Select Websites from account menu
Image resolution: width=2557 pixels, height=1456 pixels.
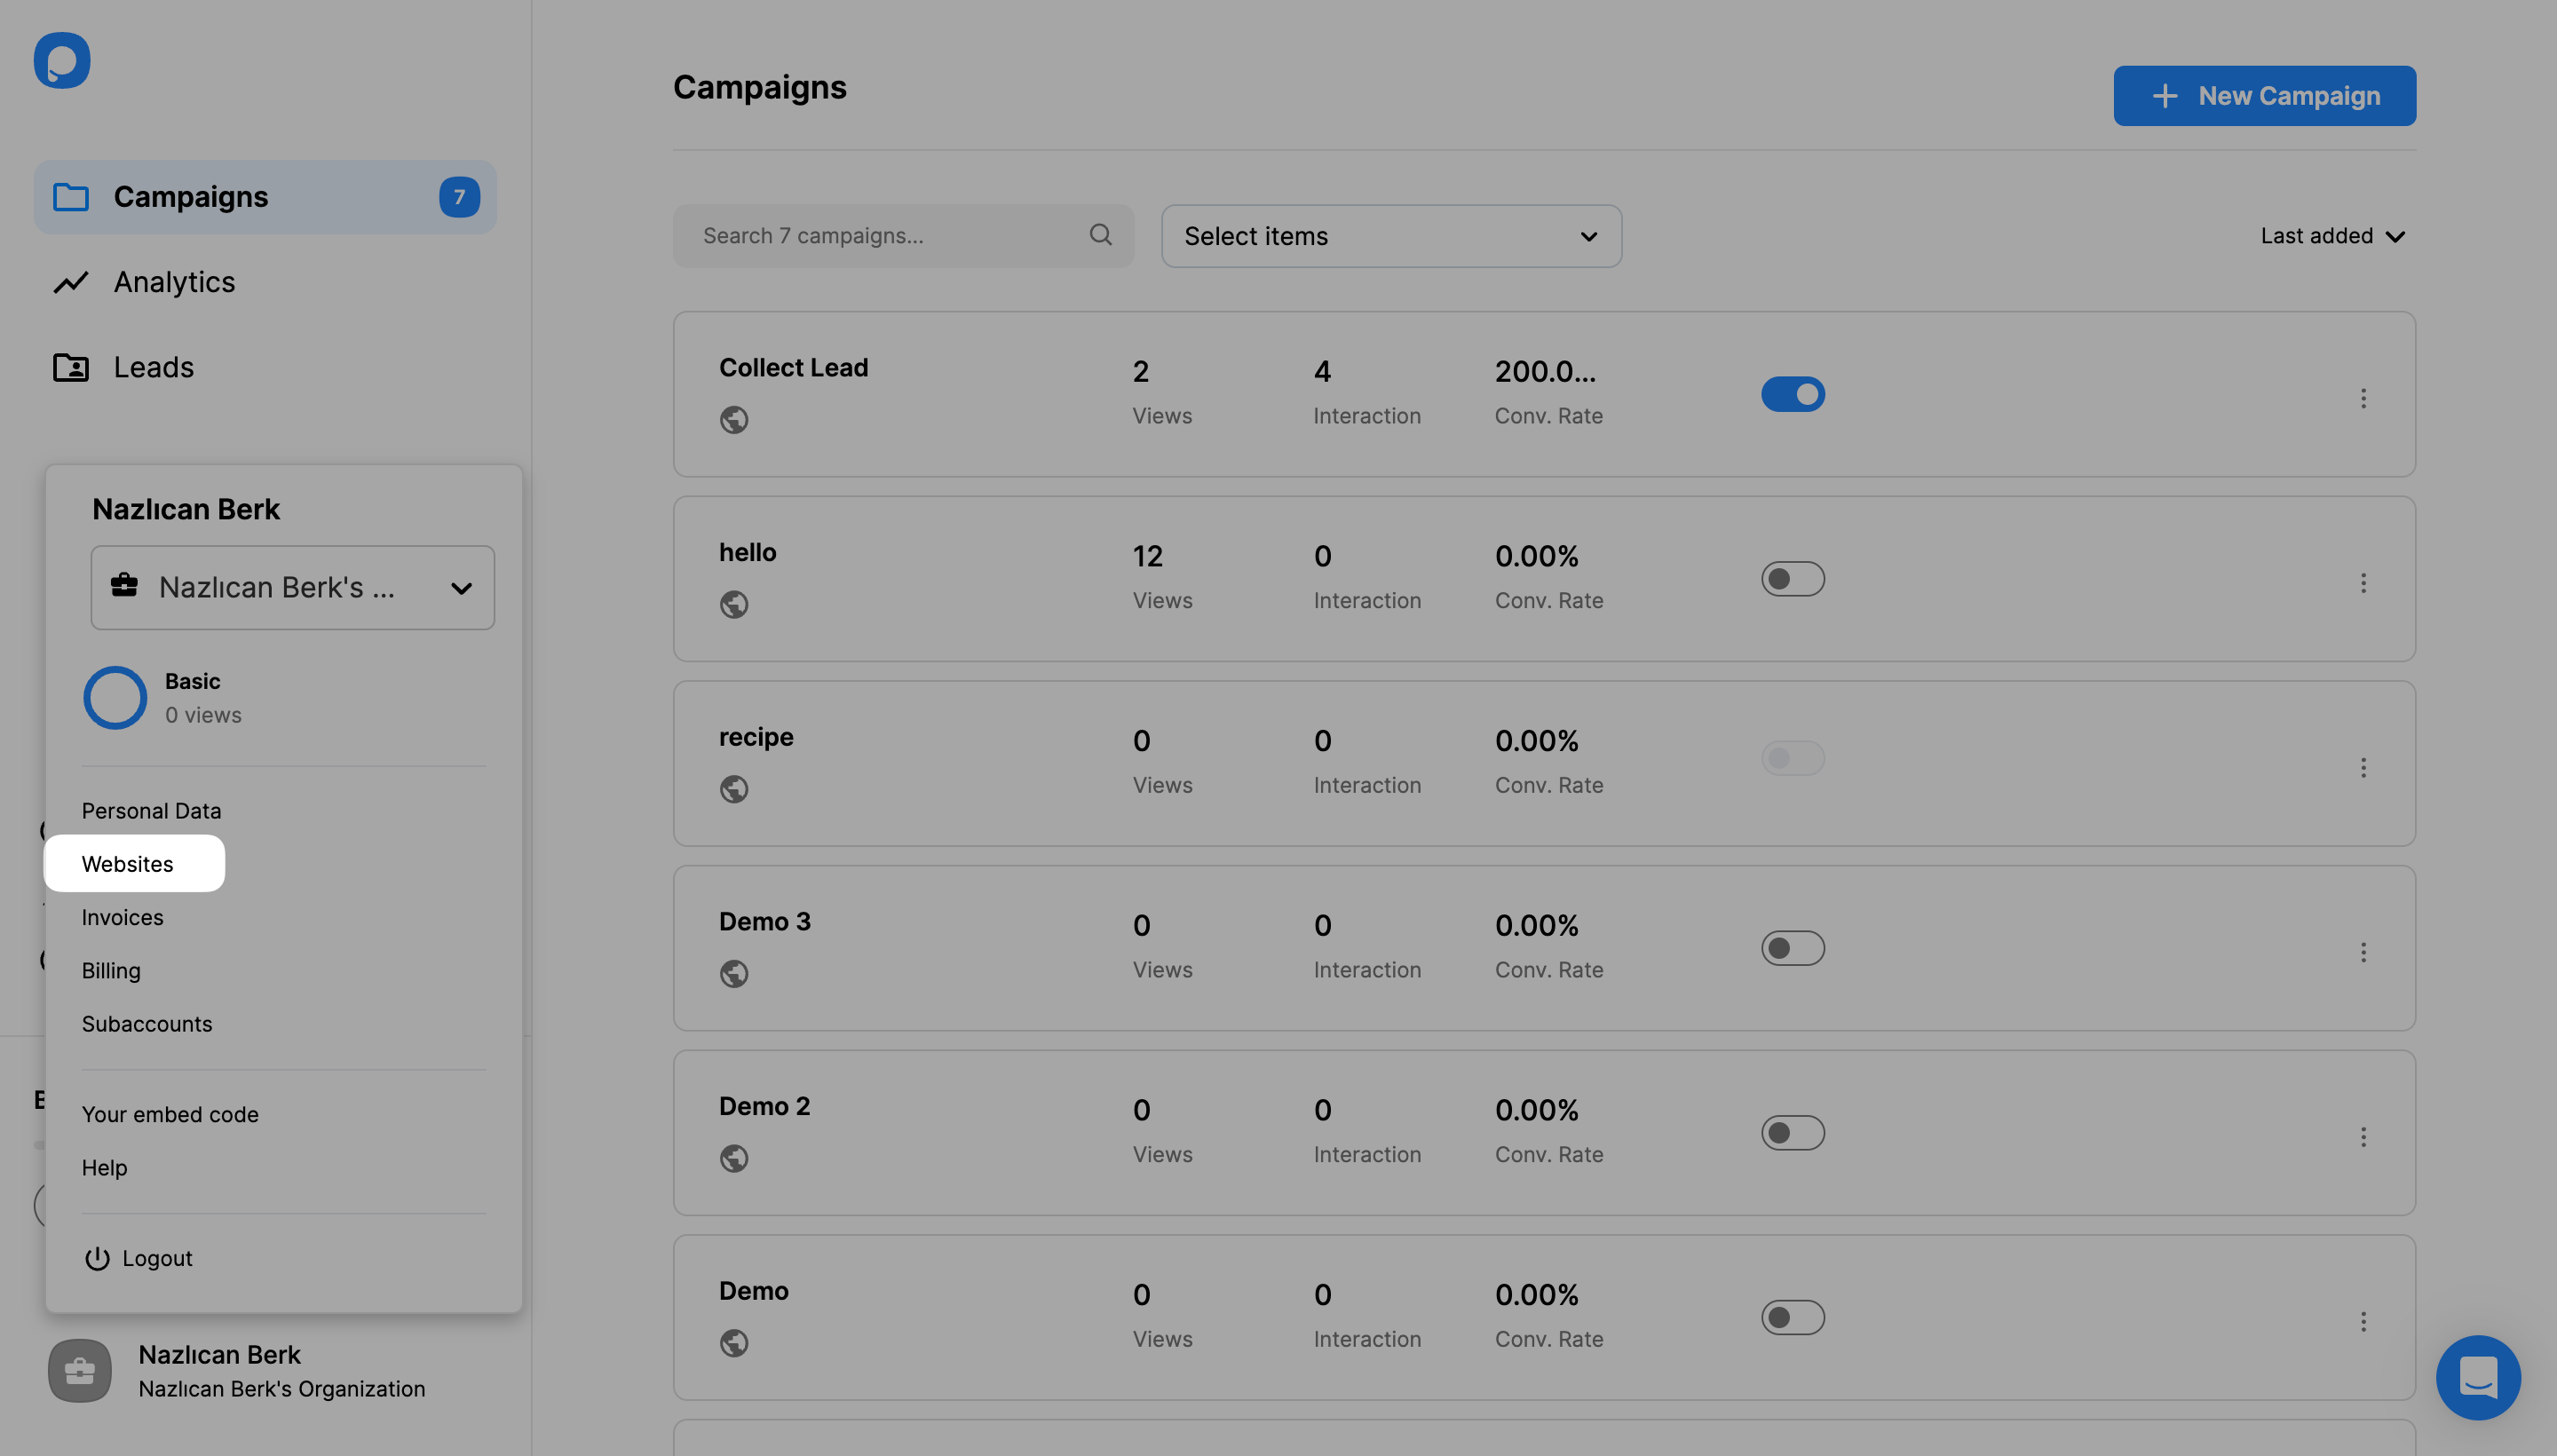click(x=126, y=862)
